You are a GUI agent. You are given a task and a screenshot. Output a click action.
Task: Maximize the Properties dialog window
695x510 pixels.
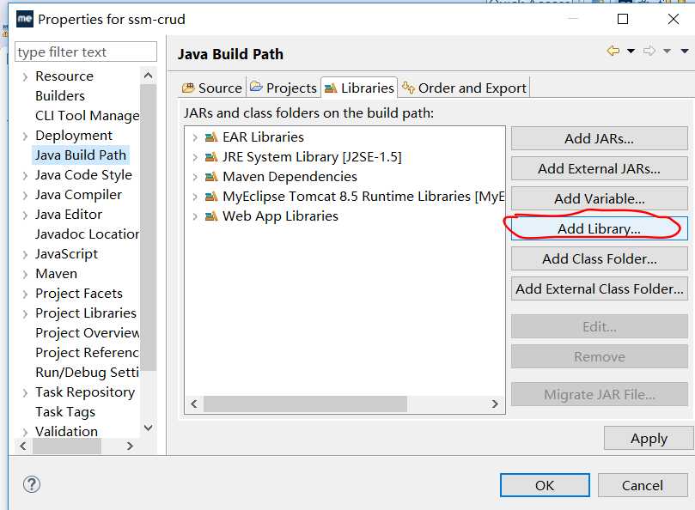pos(623,19)
